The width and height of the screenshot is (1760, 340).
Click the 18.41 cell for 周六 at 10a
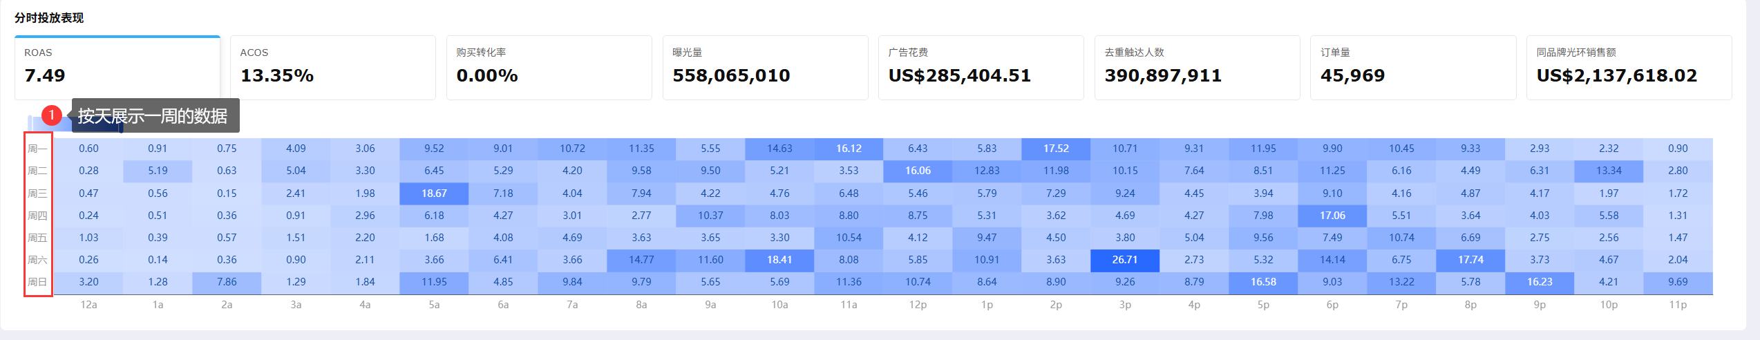pos(779,260)
